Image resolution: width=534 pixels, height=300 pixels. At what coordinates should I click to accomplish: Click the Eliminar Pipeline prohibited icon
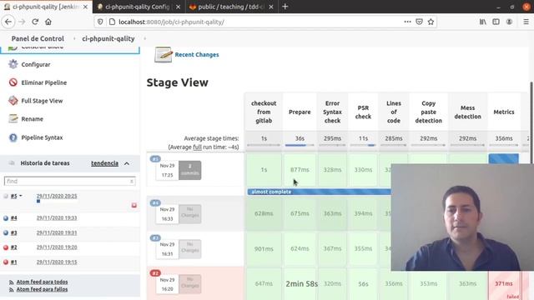pyautogui.click(x=13, y=82)
